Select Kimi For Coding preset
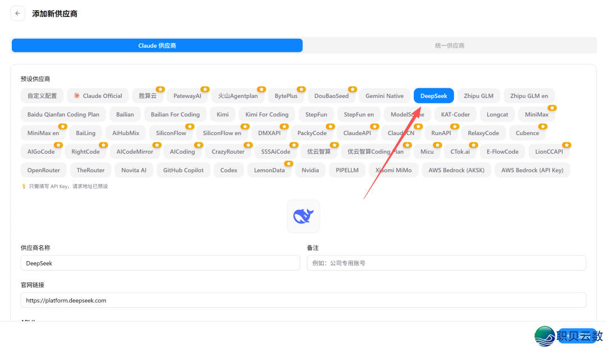Image resolution: width=607 pixels, height=350 pixels. (x=267, y=114)
